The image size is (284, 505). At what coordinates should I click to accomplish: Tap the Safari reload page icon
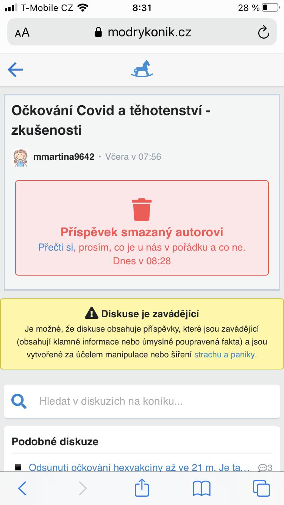pyautogui.click(x=264, y=33)
